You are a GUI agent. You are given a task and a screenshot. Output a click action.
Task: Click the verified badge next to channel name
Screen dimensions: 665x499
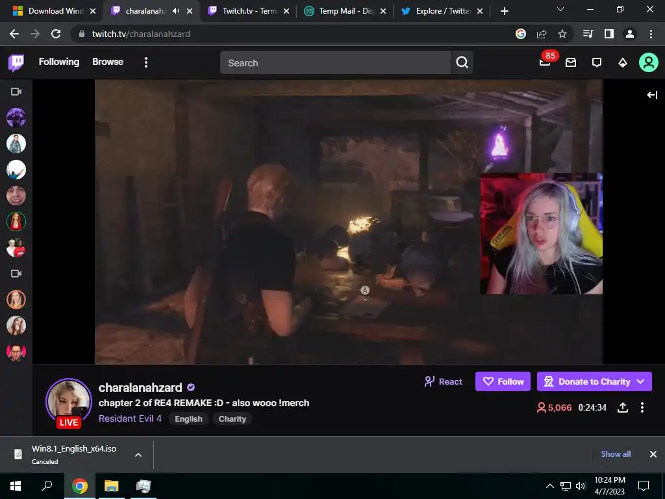coord(192,387)
